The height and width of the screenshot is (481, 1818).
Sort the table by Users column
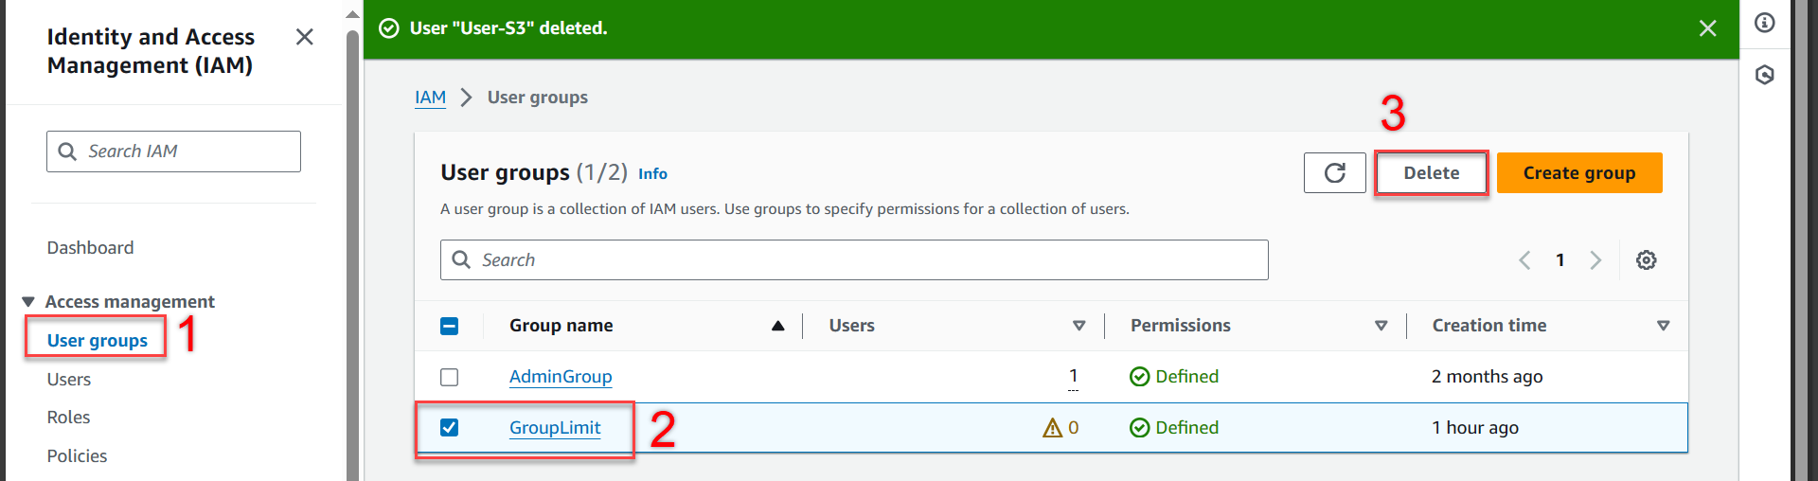coord(1078,326)
